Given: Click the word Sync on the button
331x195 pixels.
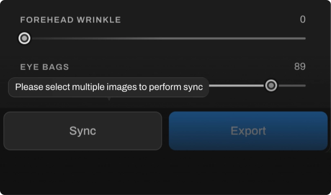Looking at the screenshot, I should tap(83, 131).
